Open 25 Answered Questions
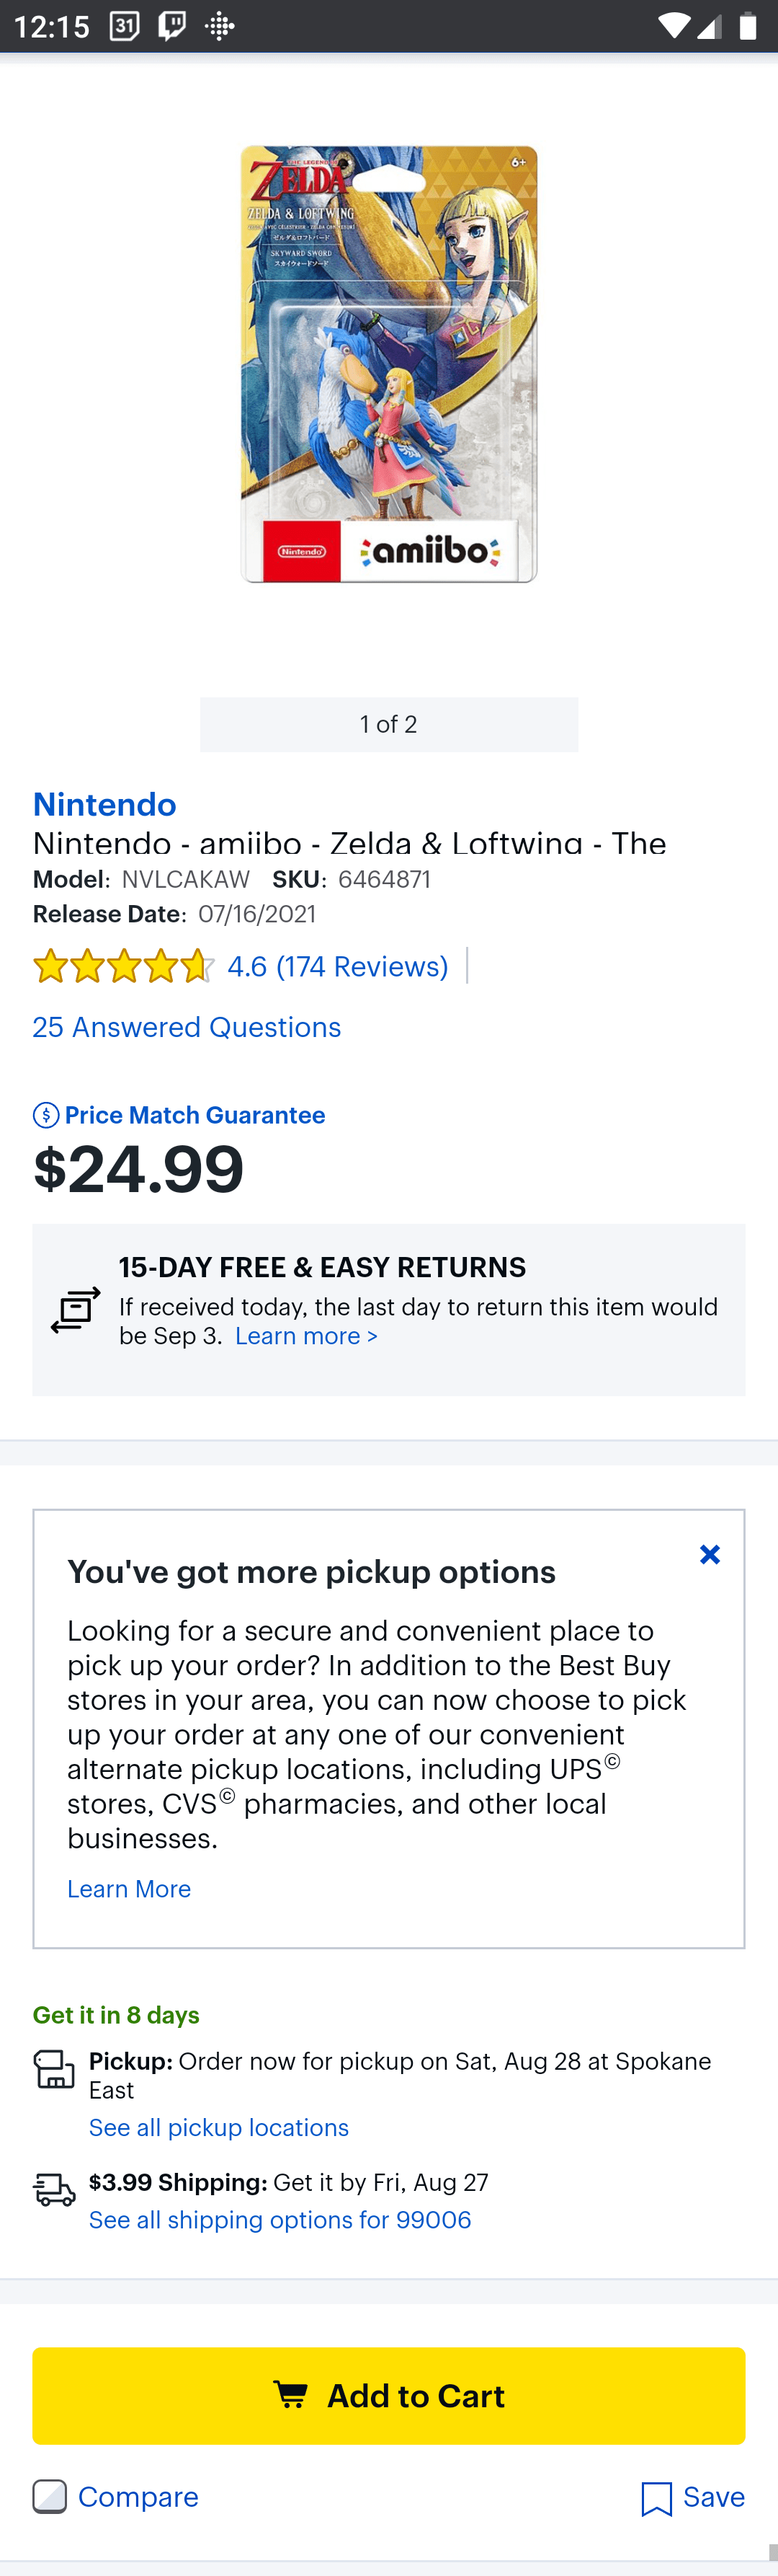This screenshot has width=778, height=2576. click(x=187, y=1028)
